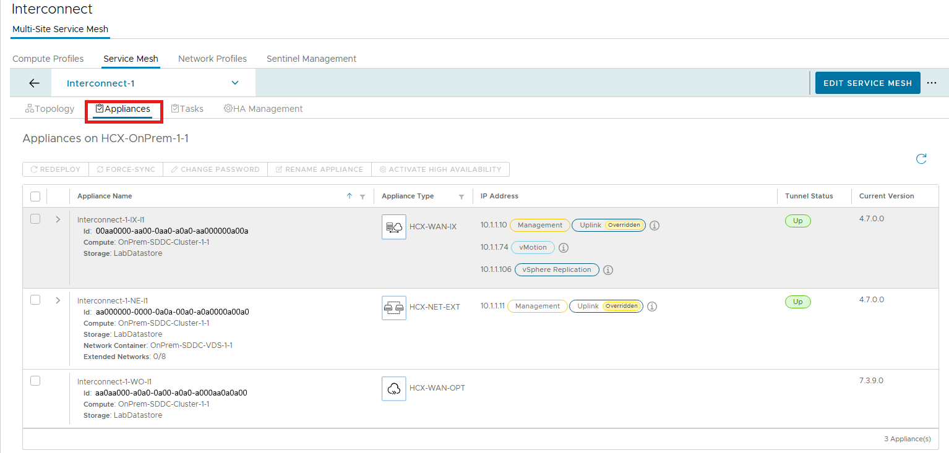949x453 pixels.
Task: Click the 3 Appliance(s) footer count
Action: pyautogui.click(x=907, y=439)
